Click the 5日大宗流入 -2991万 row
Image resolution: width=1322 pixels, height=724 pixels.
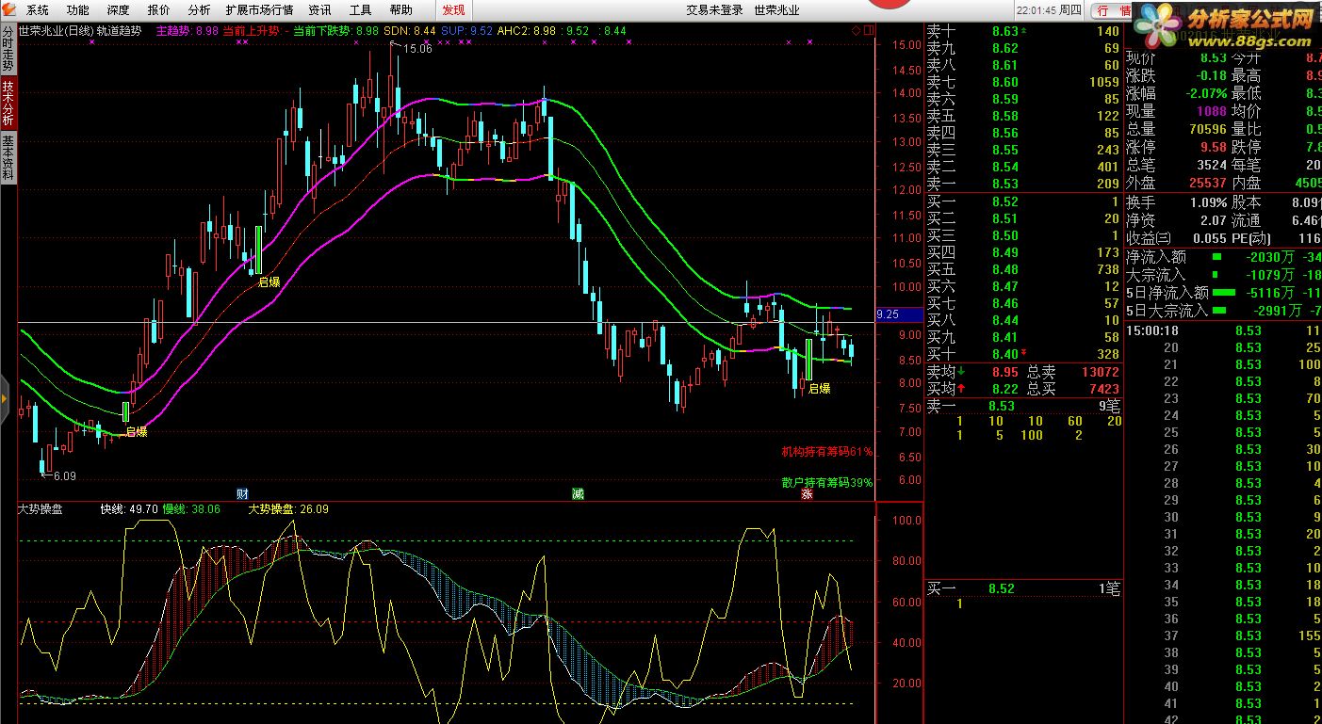click(x=1223, y=311)
